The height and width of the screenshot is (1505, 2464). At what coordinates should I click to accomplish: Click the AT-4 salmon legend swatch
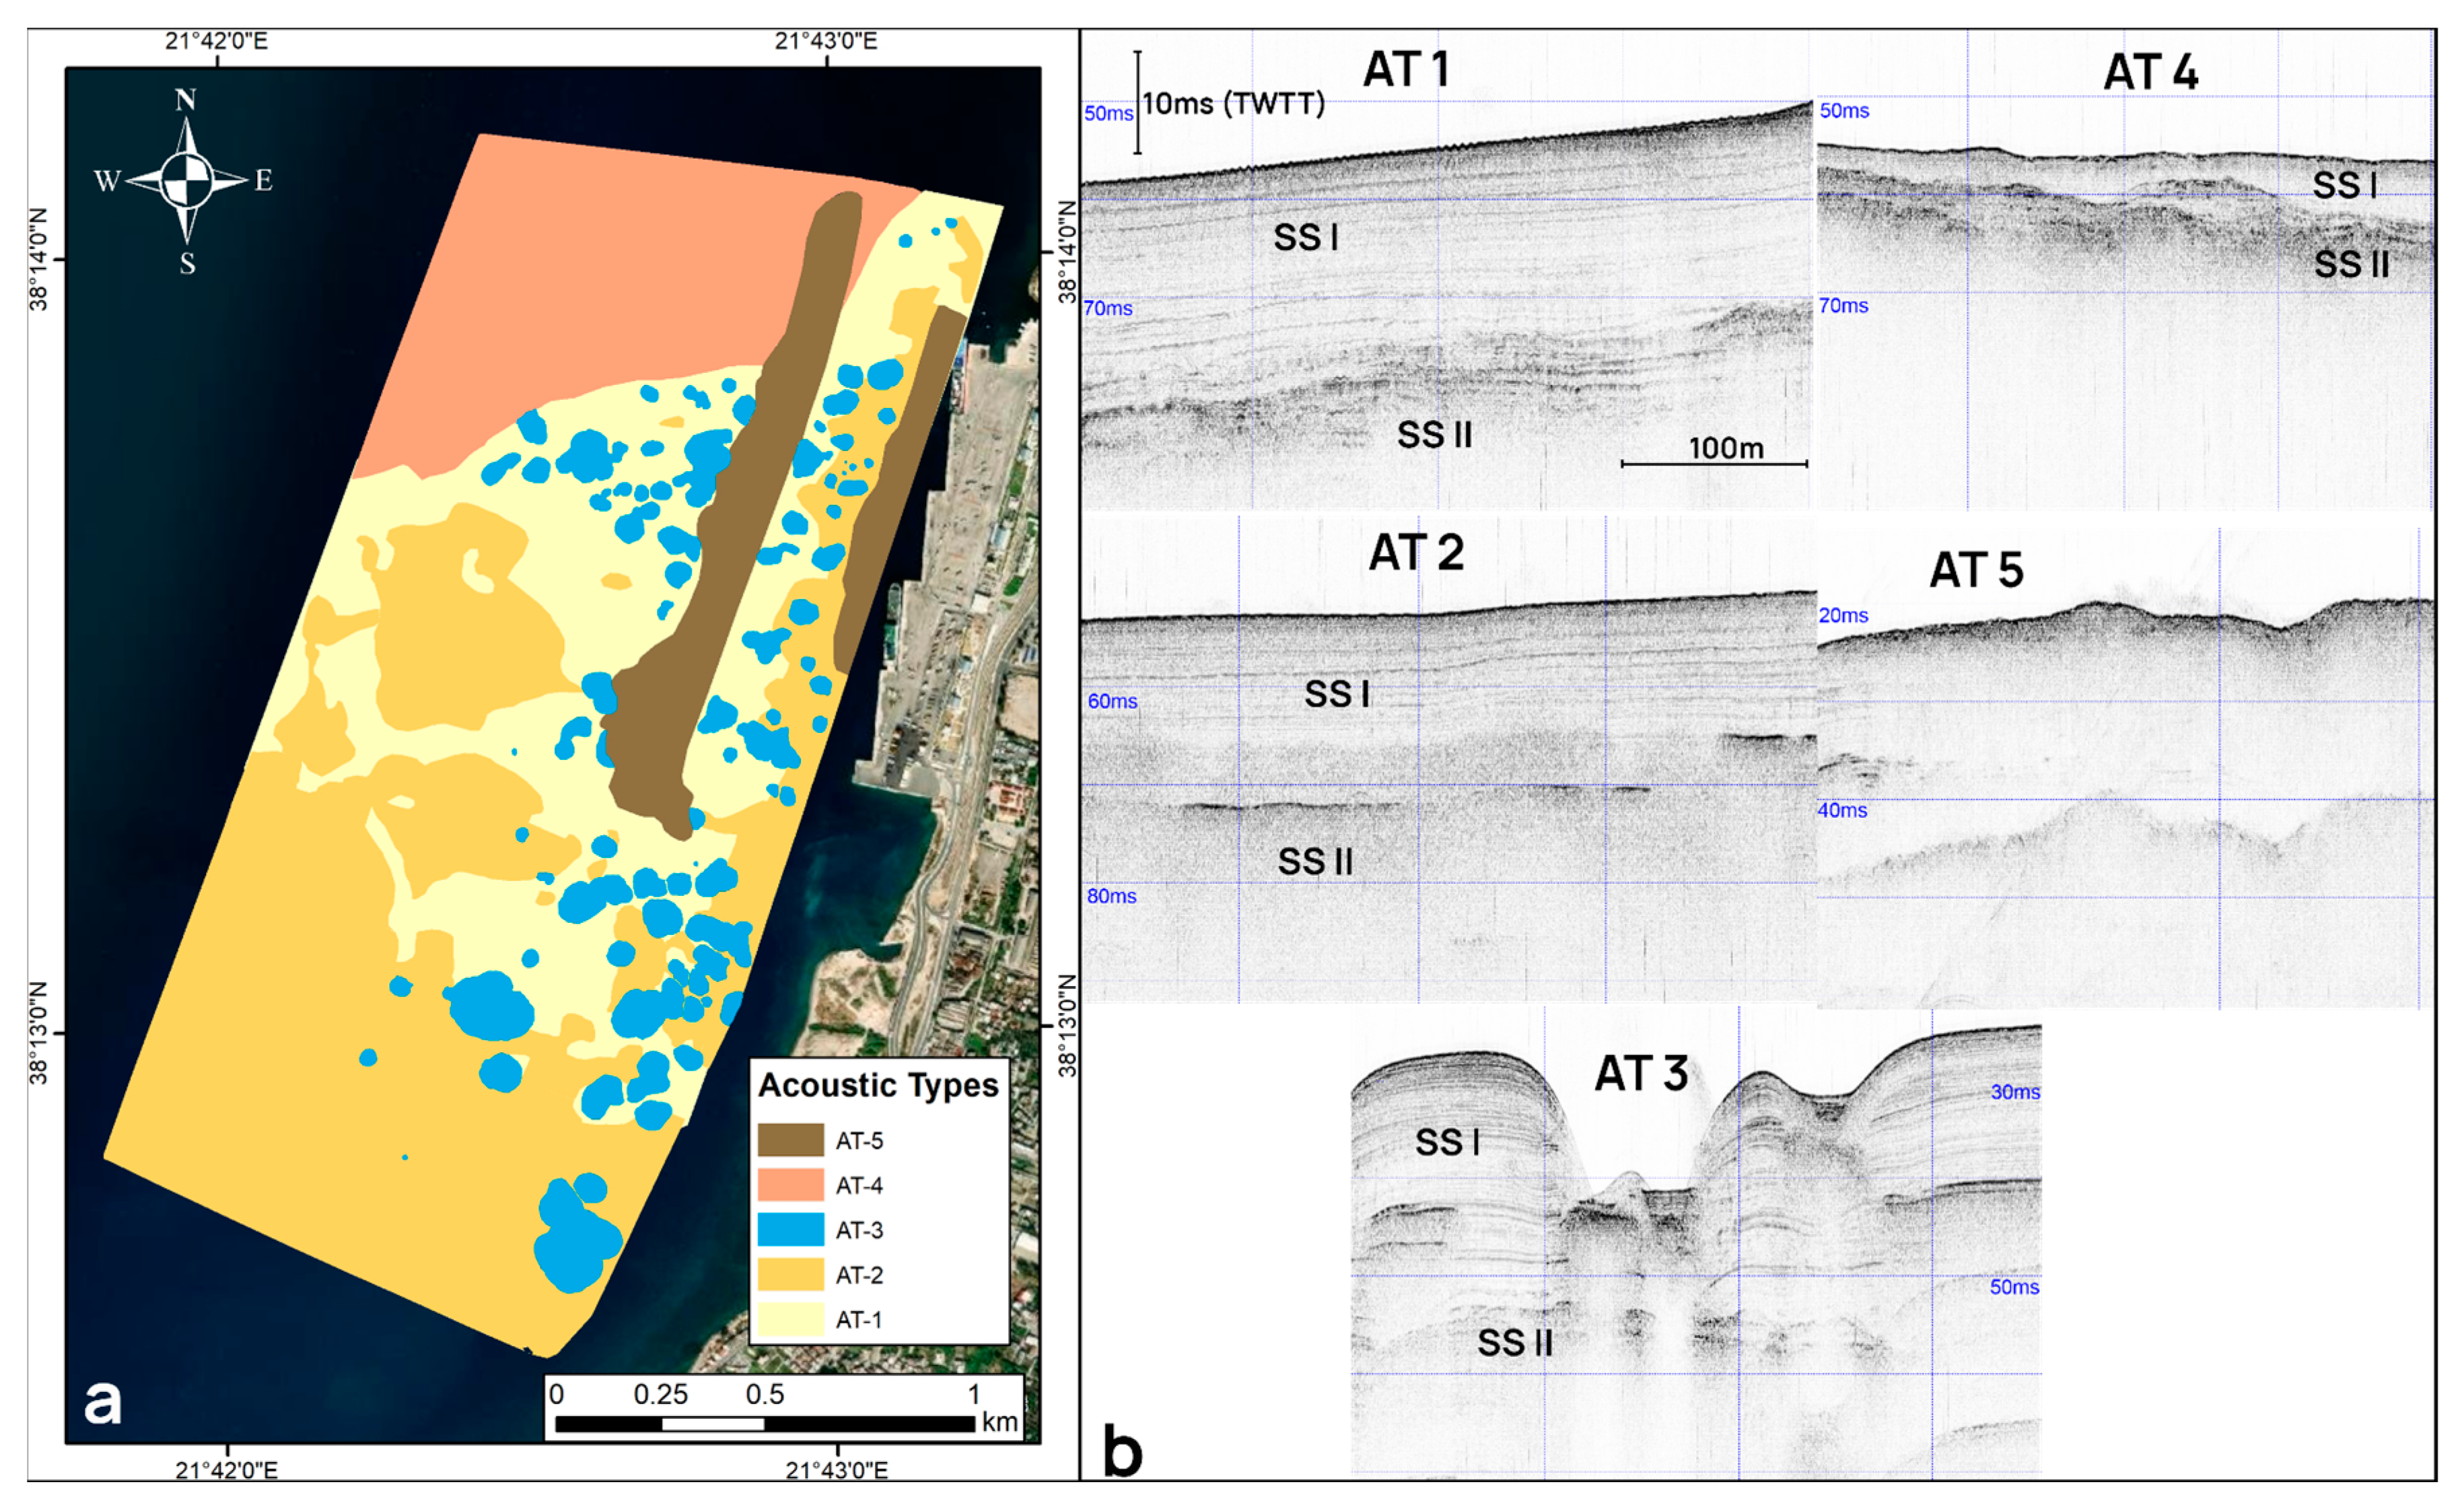click(x=790, y=1185)
